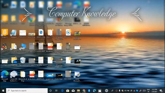This screenshot has height=93, width=165.
Task: Open the Documents - Shortcut icon
Action: 14,48
